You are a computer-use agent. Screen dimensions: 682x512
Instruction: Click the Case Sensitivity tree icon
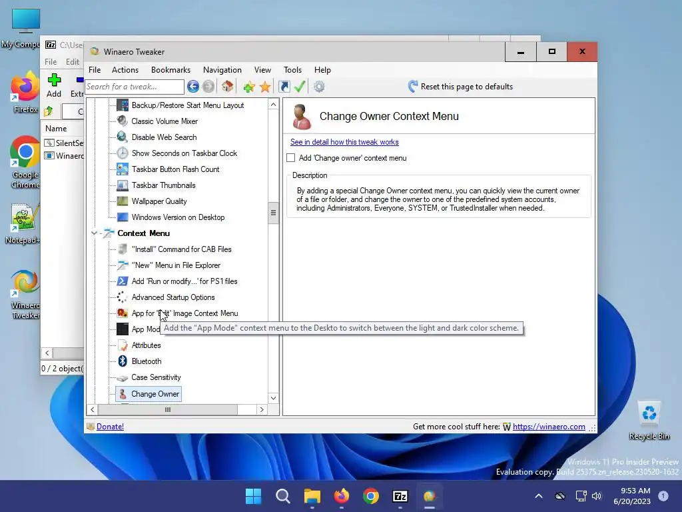[x=123, y=378]
